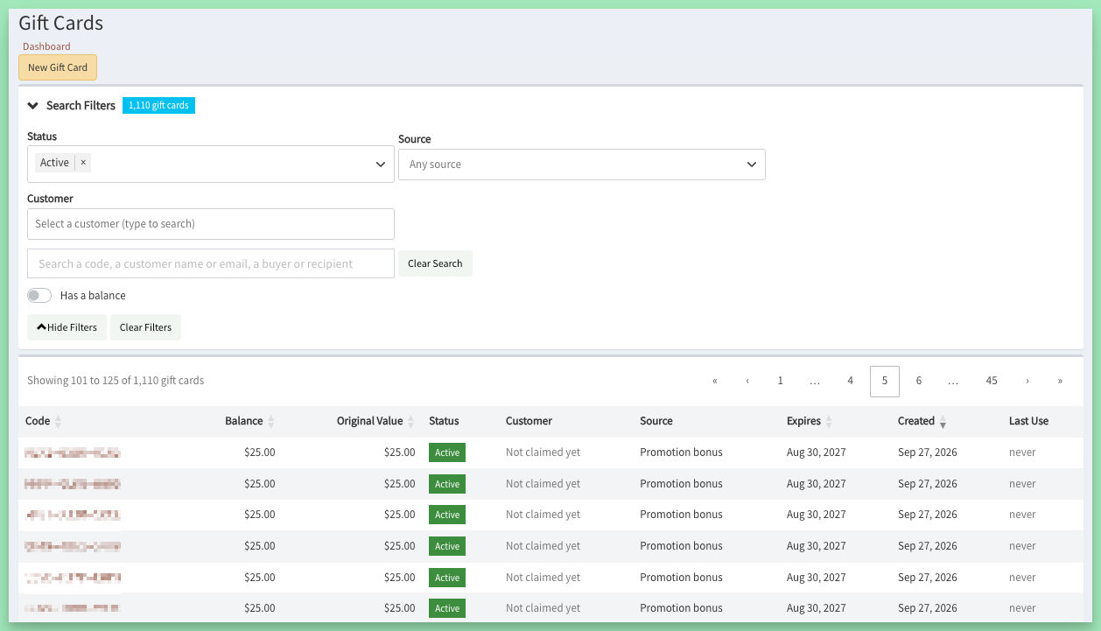Click the sort arrows beside Balance header
The width and height of the screenshot is (1101, 631).
click(270, 422)
